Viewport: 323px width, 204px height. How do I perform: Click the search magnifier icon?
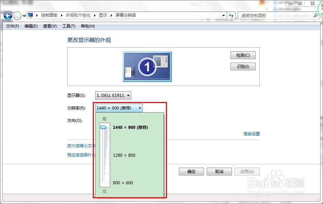click(316, 15)
